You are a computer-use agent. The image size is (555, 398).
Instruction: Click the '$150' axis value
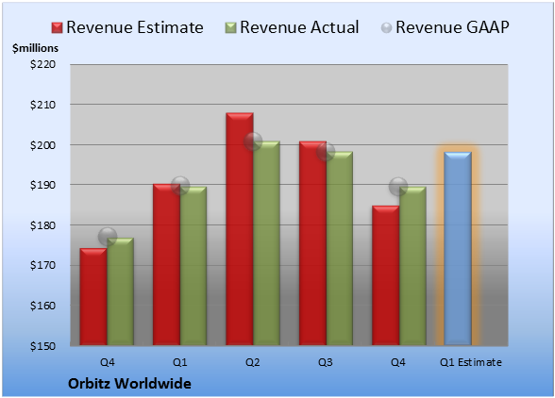[42, 346]
